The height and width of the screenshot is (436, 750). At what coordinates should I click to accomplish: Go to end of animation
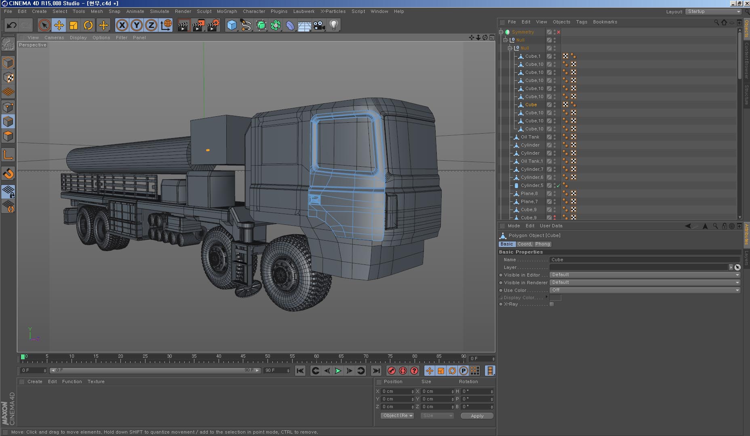point(376,371)
